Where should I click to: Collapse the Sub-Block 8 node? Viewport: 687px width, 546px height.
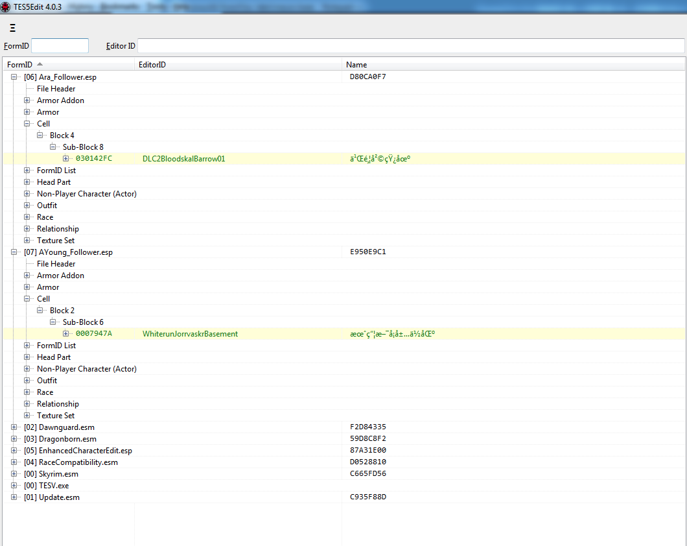pyautogui.click(x=52, y=147)
